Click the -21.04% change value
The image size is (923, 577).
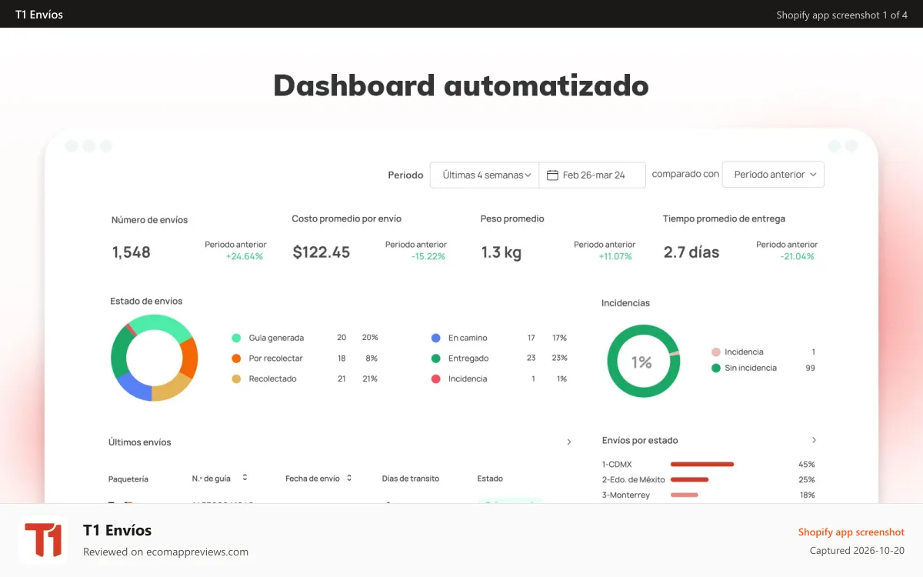[x=797, y=256]
